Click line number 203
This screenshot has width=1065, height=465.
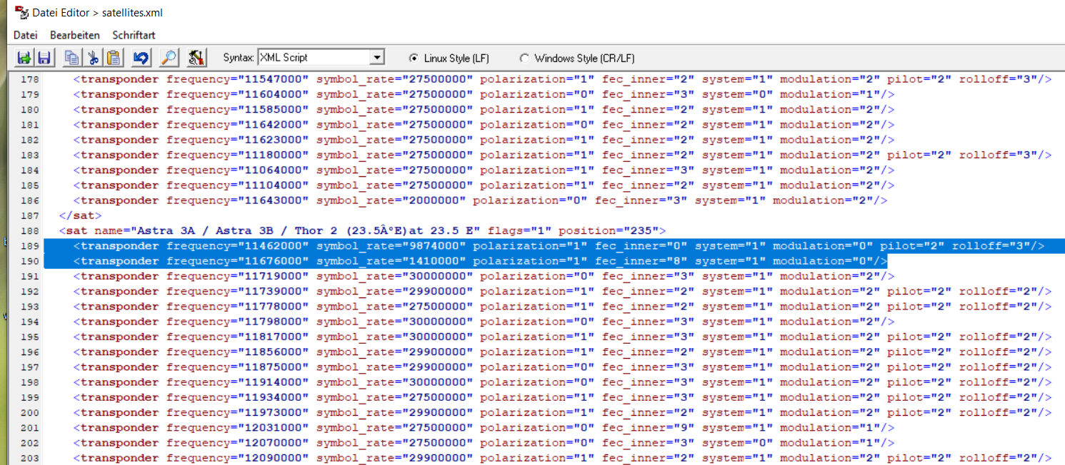pyautogui.click(x=30, y=457)
